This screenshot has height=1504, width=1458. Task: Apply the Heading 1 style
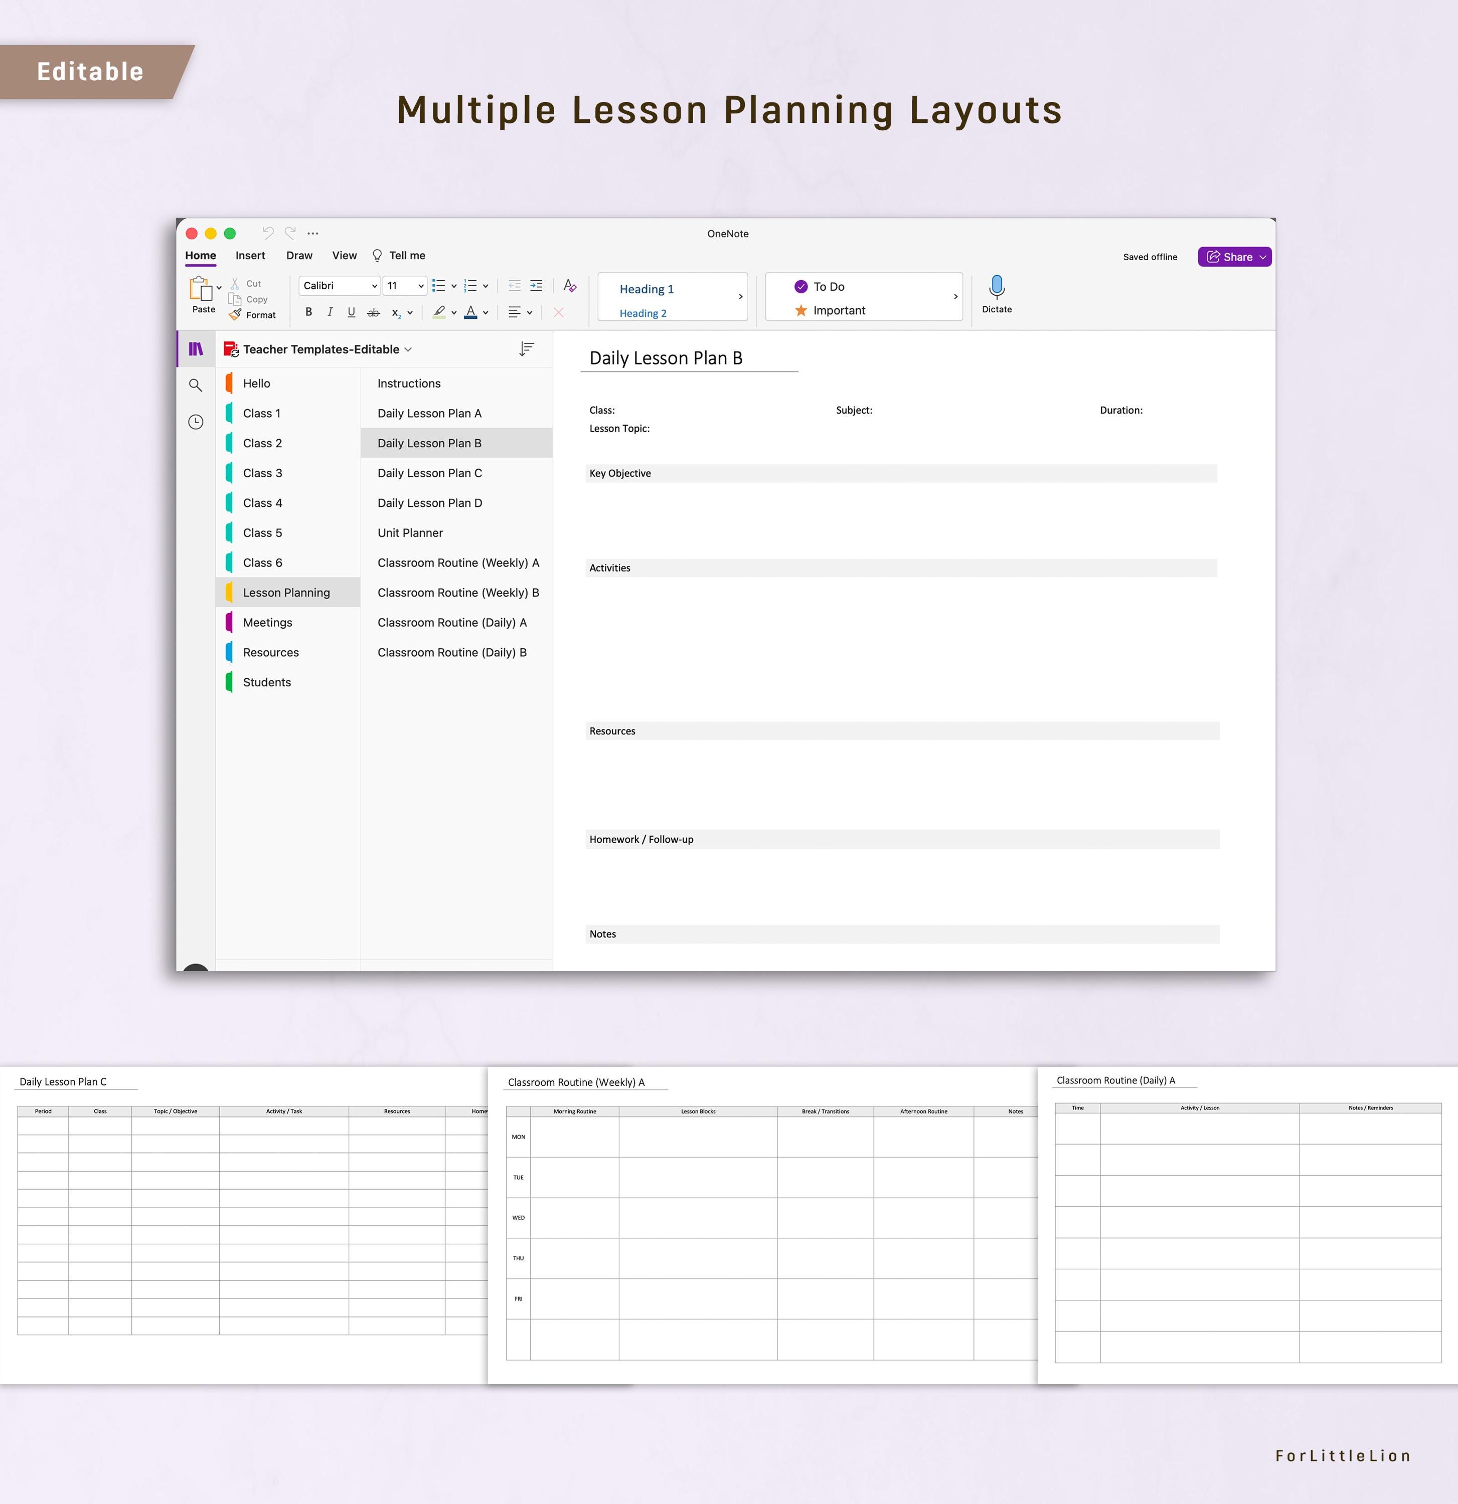(x=646, y=289)
